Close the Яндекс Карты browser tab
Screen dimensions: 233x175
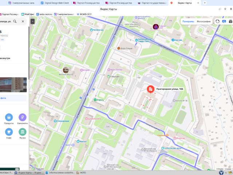click(198, 3)
